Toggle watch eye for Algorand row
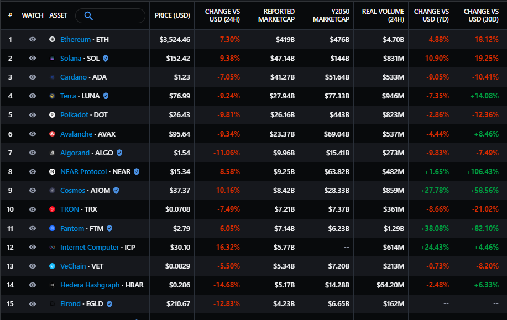 click(32, 153)
